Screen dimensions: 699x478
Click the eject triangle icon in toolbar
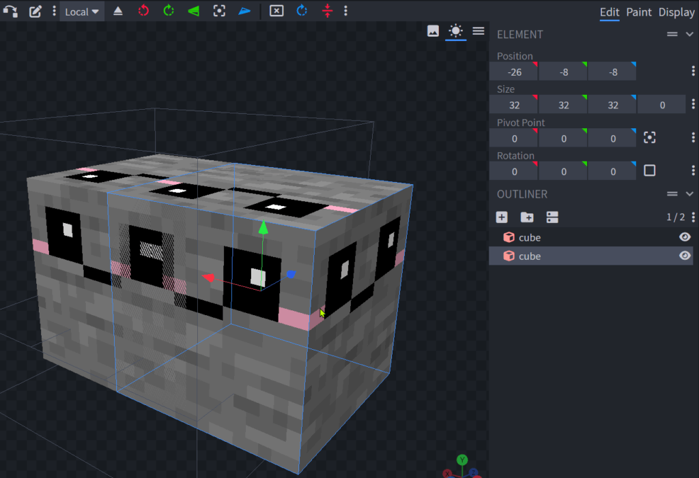coord(118,11)
